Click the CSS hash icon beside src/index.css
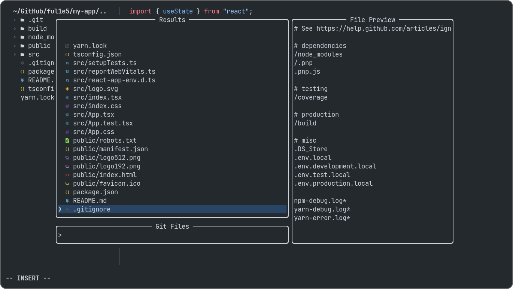This screenshot has width=513, height=289. point(67,106)
